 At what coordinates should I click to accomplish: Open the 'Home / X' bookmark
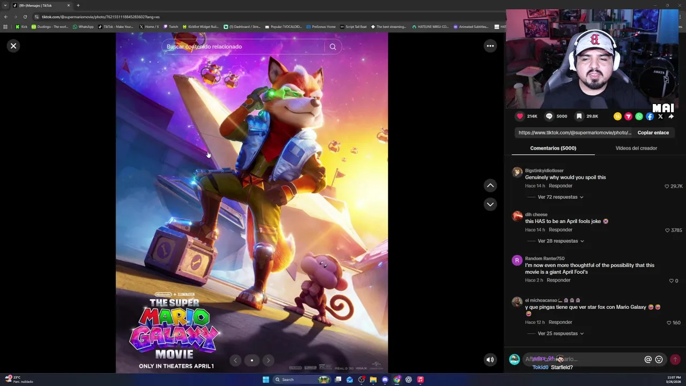tap(149, 27)
